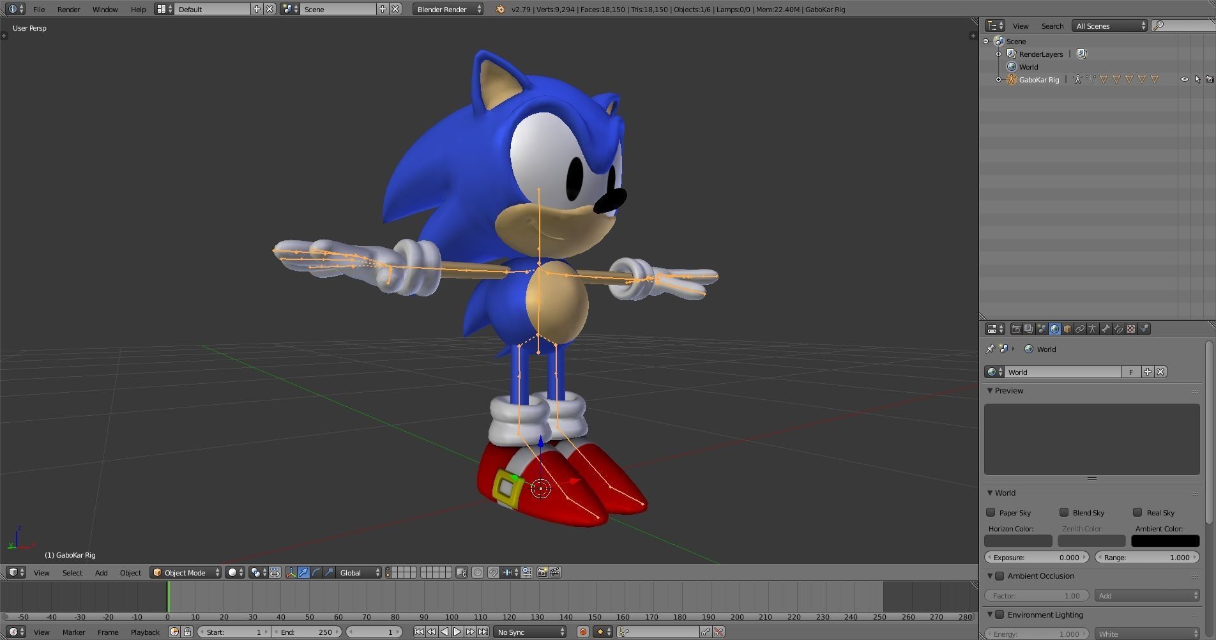Open the Physics properties tab
This screenshot has height=640, width=1216.
click(x=1144, y=329)
